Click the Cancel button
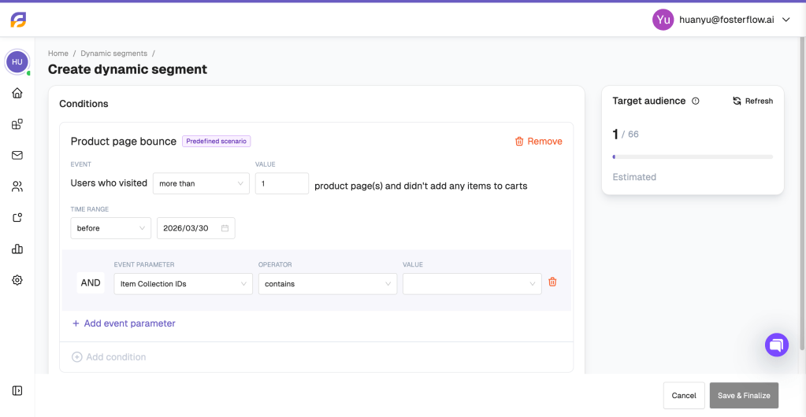Image resolution: width=806 pixels, height=417 pixels. point(684,396)
